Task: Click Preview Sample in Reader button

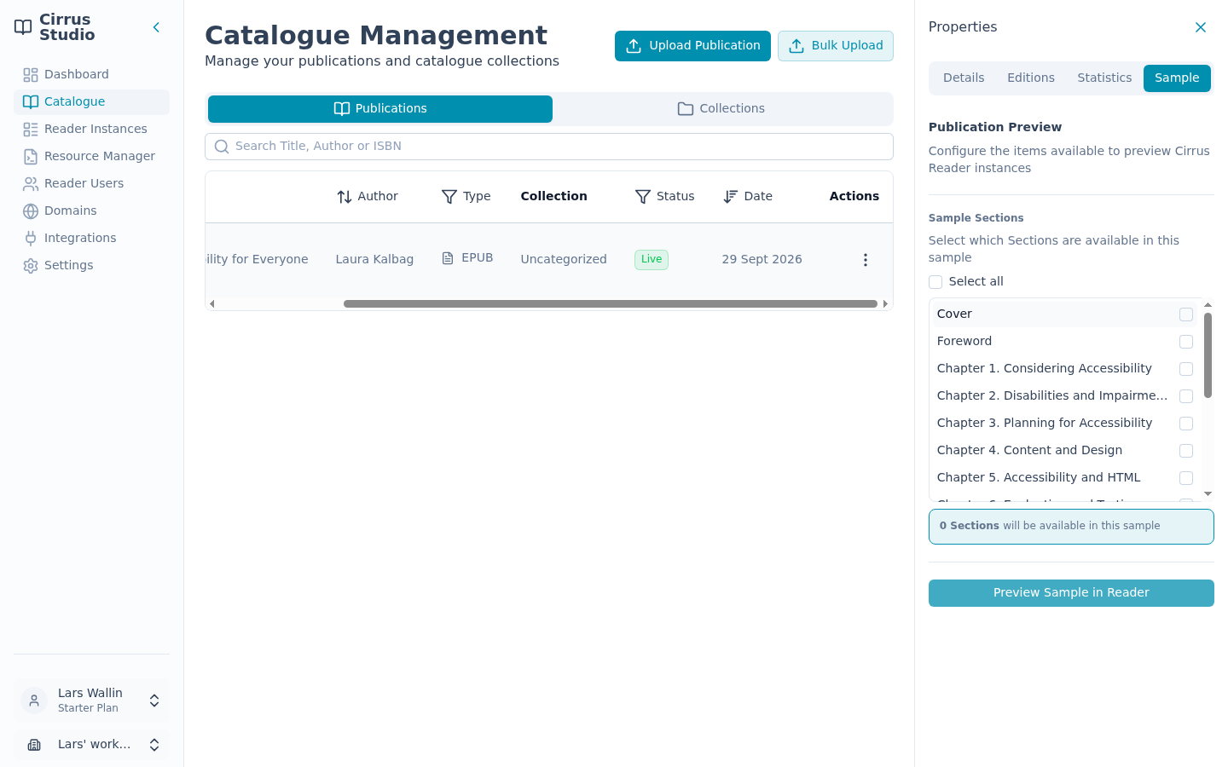Action: [x=1071, y=593]
